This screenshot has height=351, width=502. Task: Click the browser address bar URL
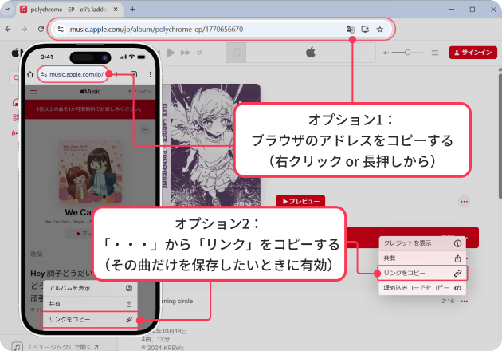[156, 29]
